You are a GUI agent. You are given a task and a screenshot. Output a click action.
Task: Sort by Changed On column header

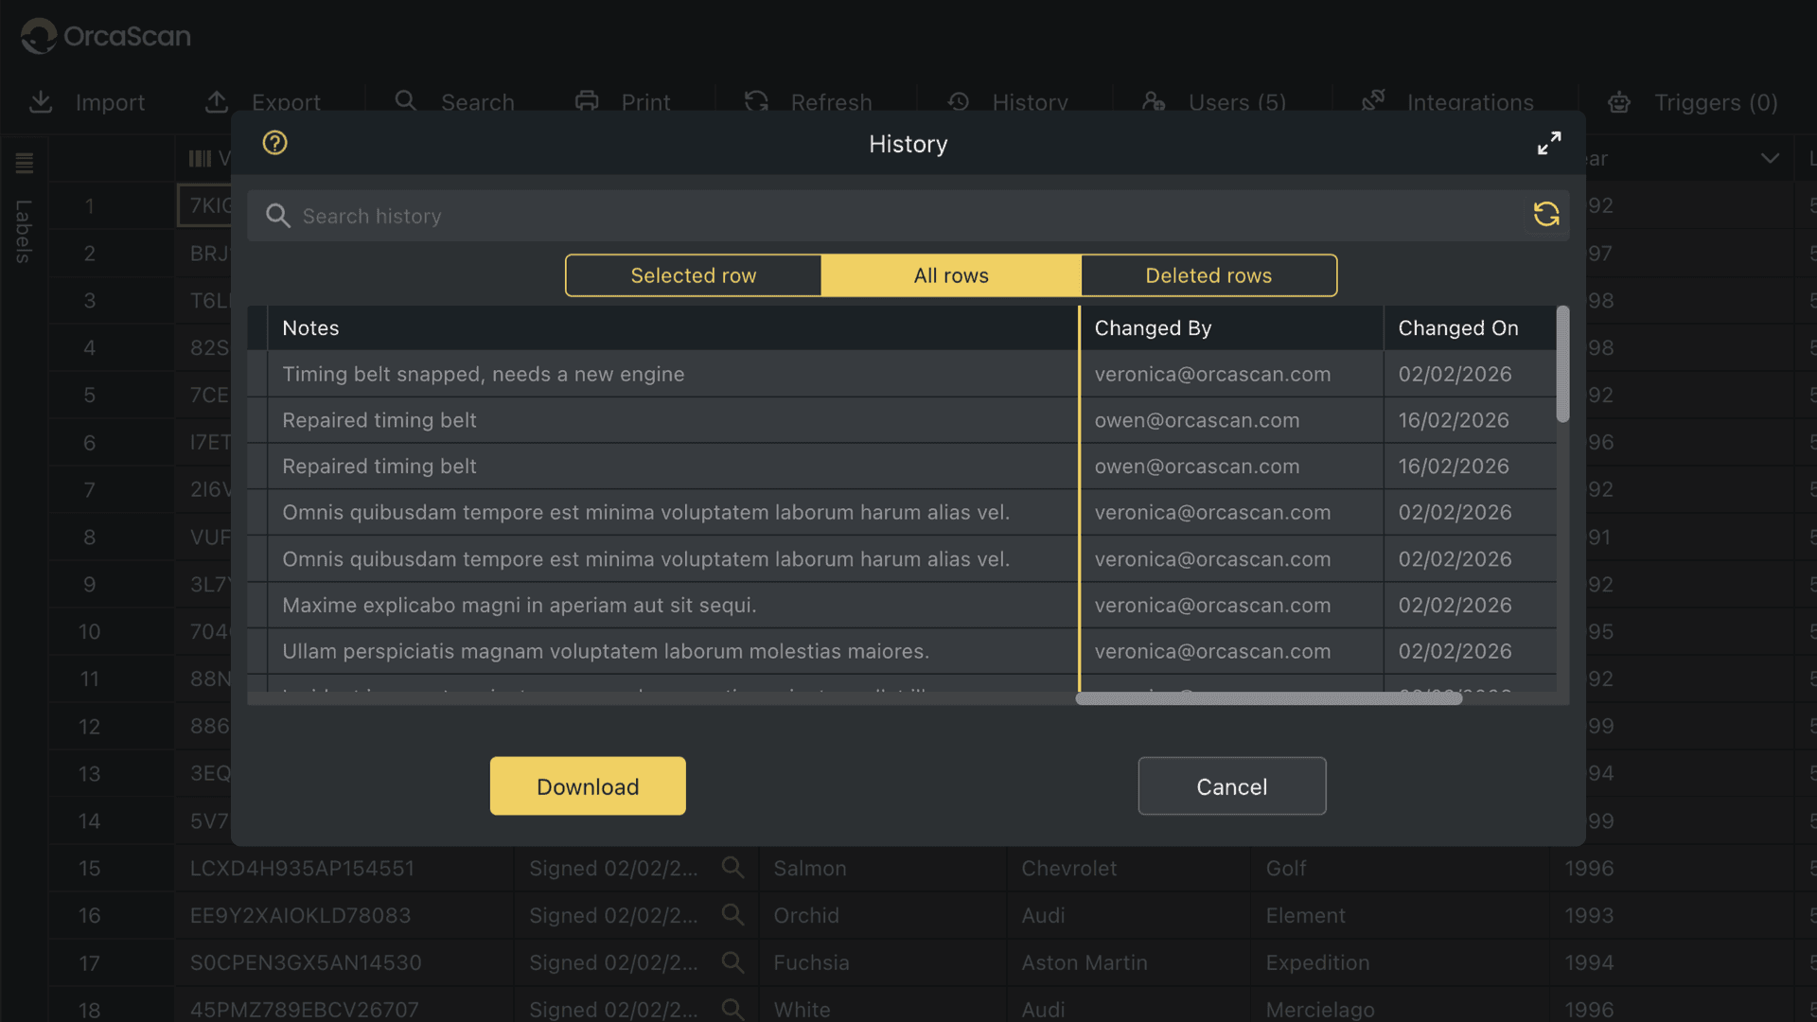(1457, 328)
